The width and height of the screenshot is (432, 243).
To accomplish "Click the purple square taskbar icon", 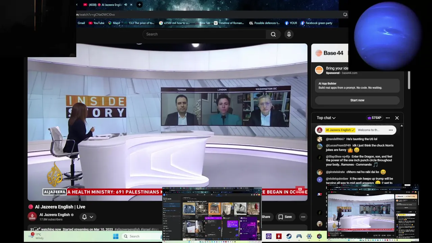I will pyautogui.click(x=269, y=236).
